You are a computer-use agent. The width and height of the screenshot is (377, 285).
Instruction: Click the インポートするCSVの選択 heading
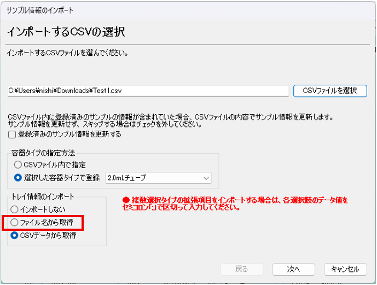tap(66, 32)
